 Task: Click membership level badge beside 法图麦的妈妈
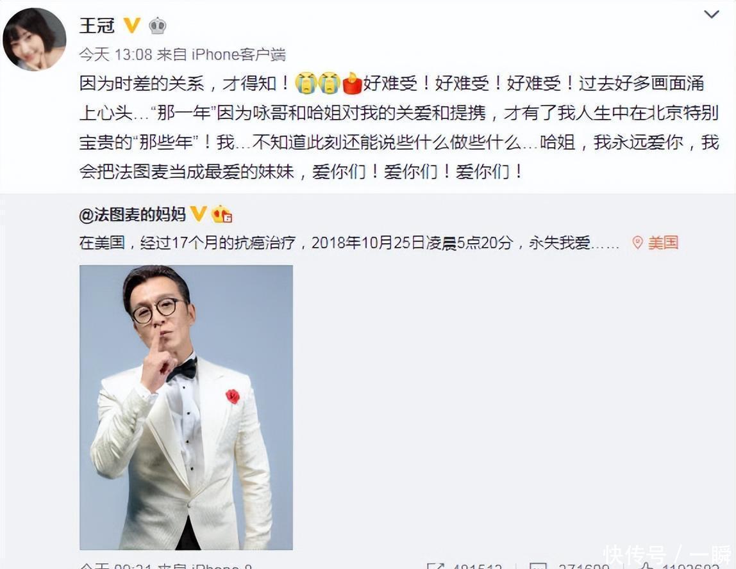(222, 214)
